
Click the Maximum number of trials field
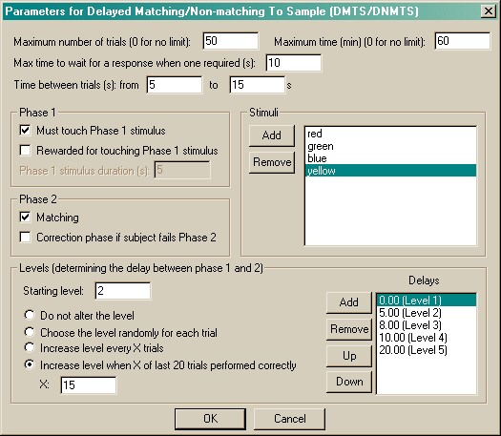[x=230, y=41]
